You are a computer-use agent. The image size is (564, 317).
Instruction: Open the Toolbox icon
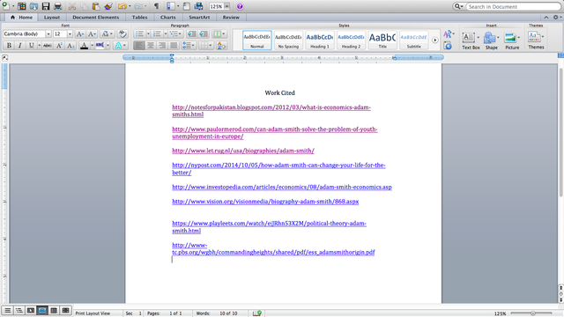click(x=187, y=6)
